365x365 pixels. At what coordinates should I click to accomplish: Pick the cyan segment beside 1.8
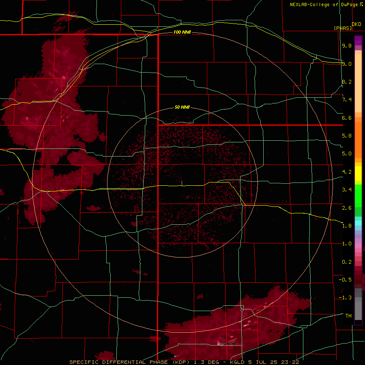pos(358,223)
